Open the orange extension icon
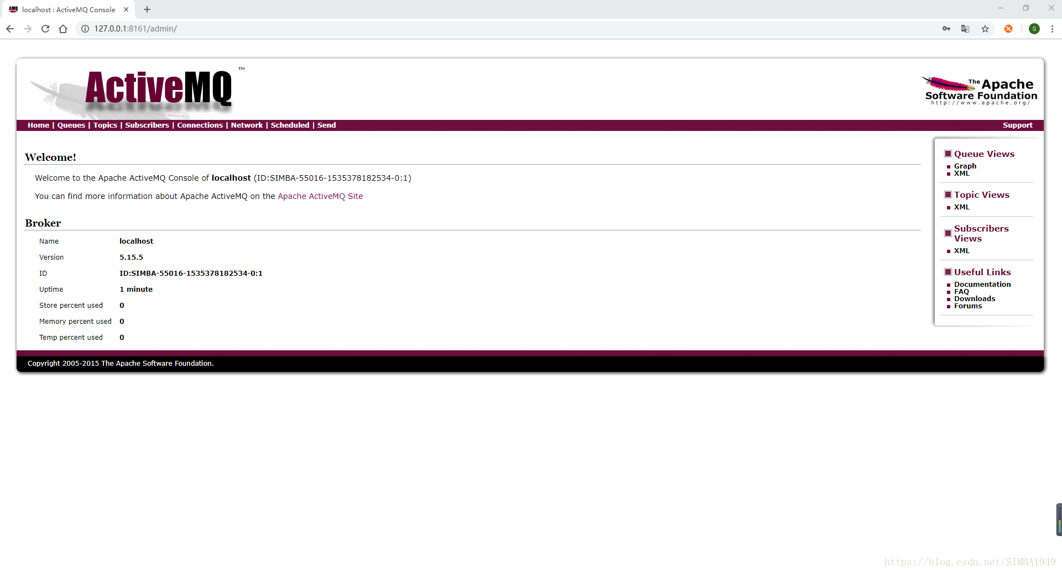 point(1008,29)
